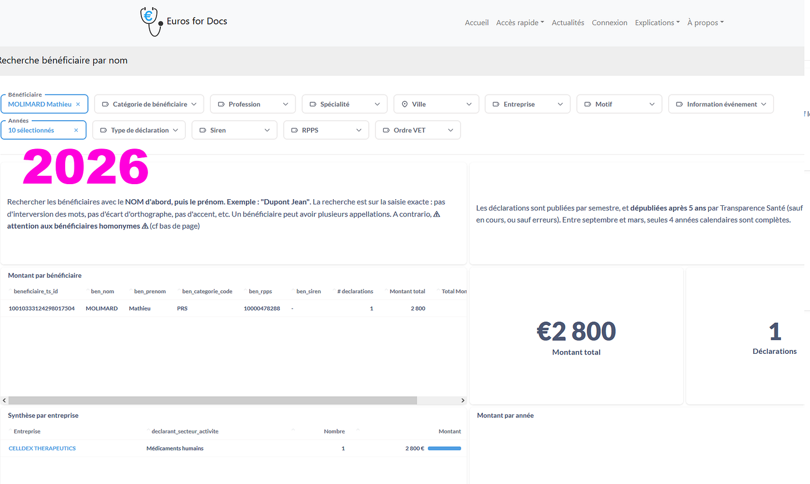Click the Euros for Docs stethoscope logo
This screenshot has width=810, height=484.
[151, 22]
